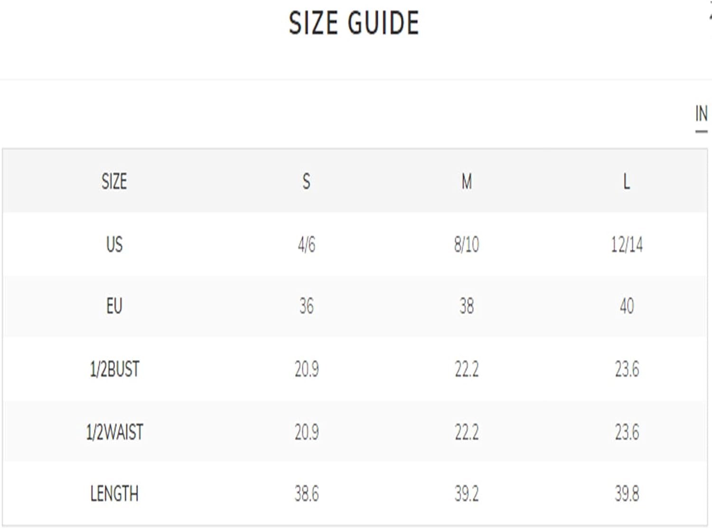Image resolution: width=712 pixels, height=529 pixels.
Task: Select the L size column header
Action: click(627, 181)
